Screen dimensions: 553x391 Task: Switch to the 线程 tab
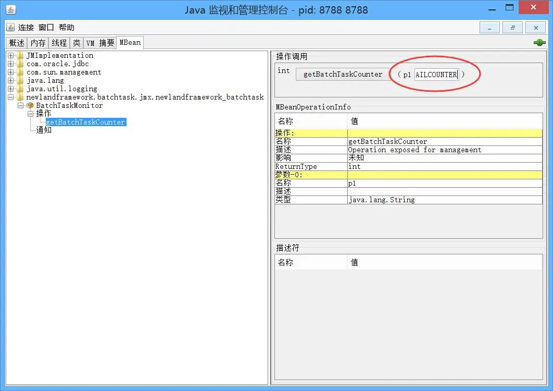59,43
